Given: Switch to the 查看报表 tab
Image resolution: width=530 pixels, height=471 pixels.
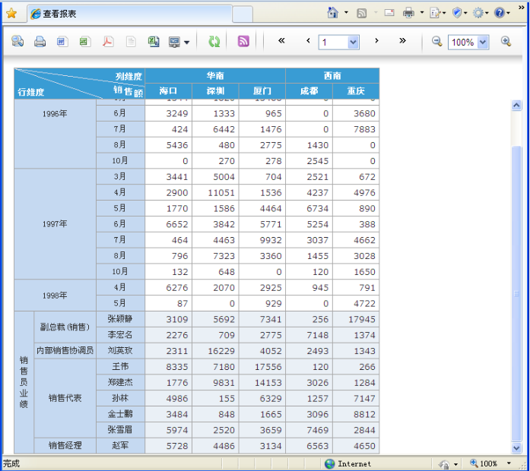Looking at the screenshot, I should click(129, 14).
